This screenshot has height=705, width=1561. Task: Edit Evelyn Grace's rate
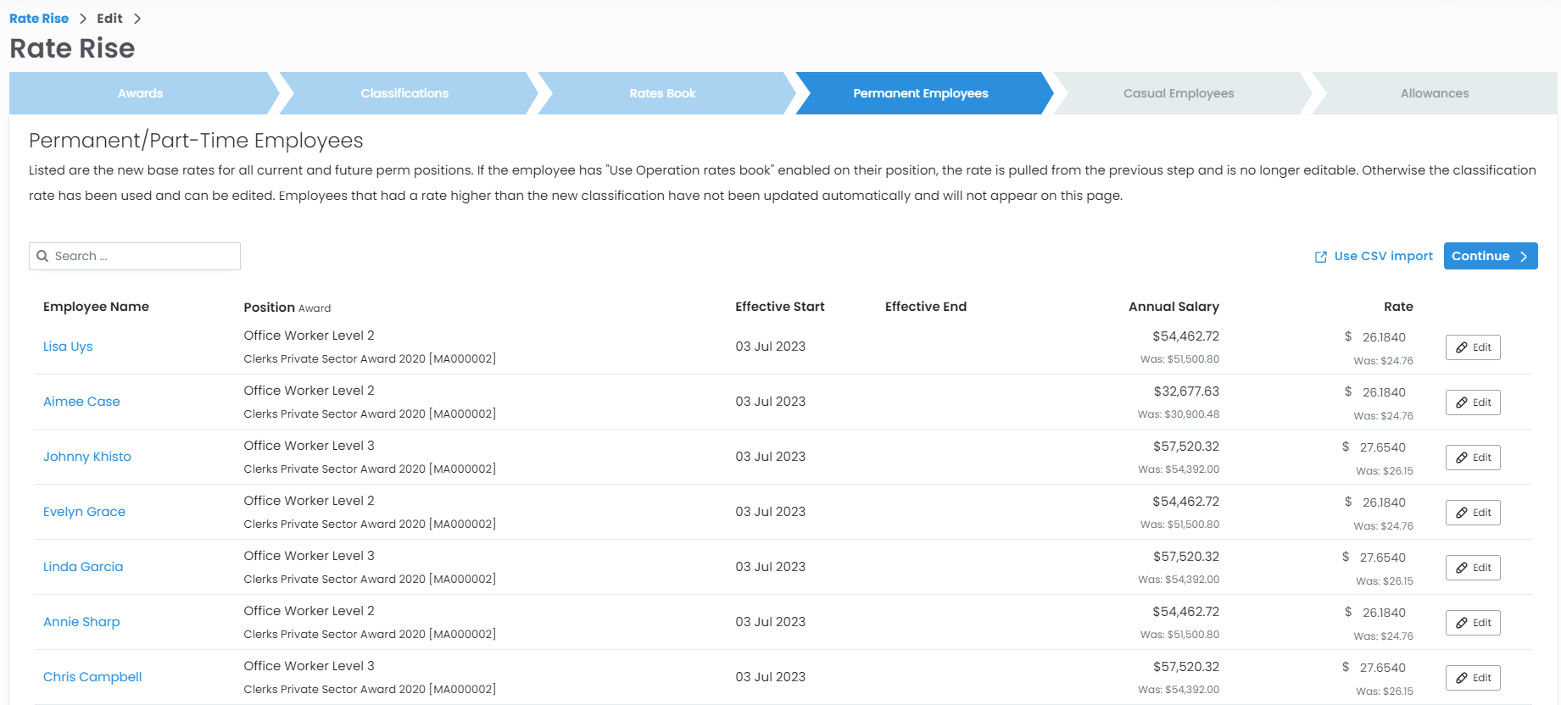(1472, 513)
